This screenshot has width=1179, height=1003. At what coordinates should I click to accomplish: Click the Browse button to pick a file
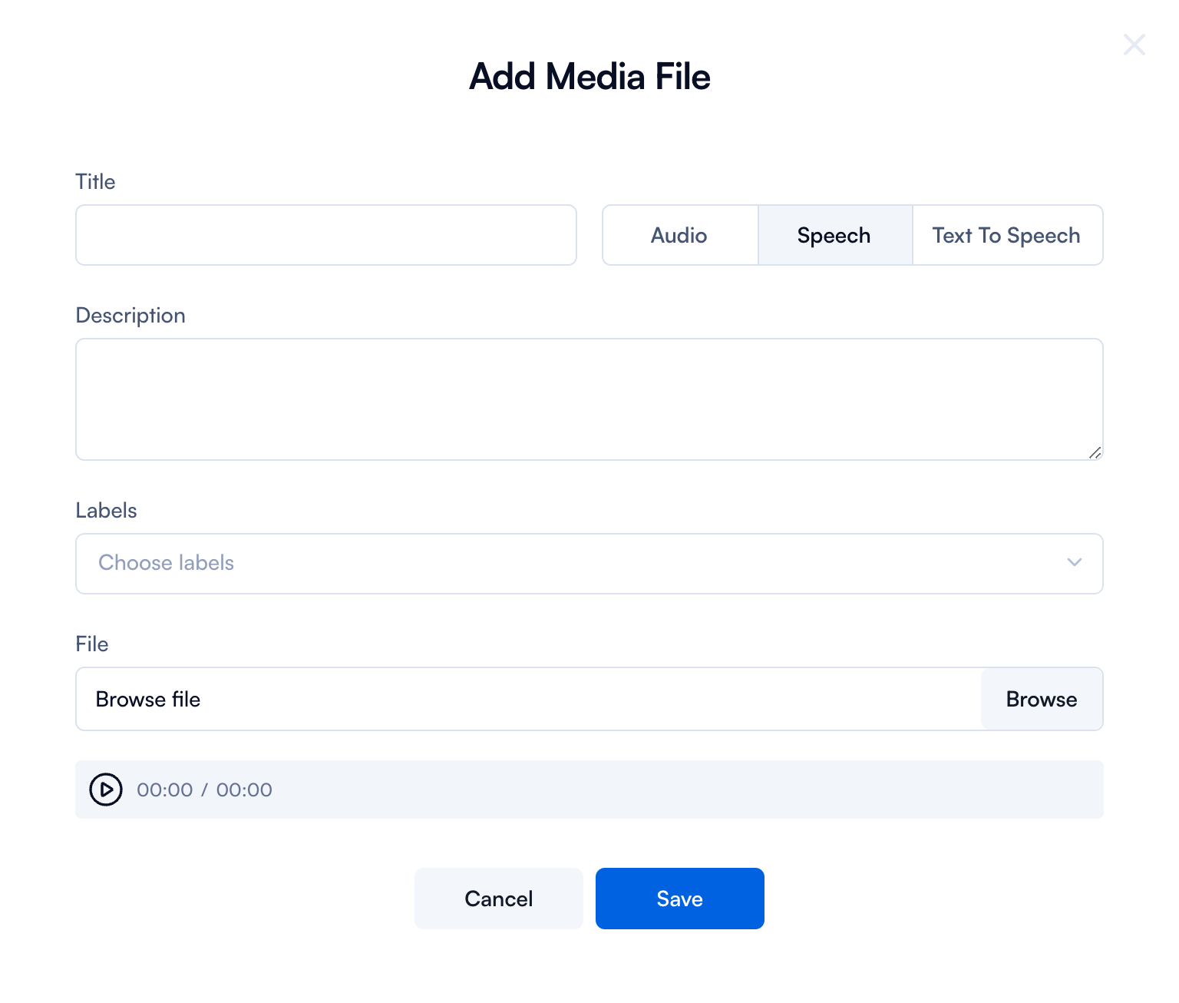[x=1041, y=699]
